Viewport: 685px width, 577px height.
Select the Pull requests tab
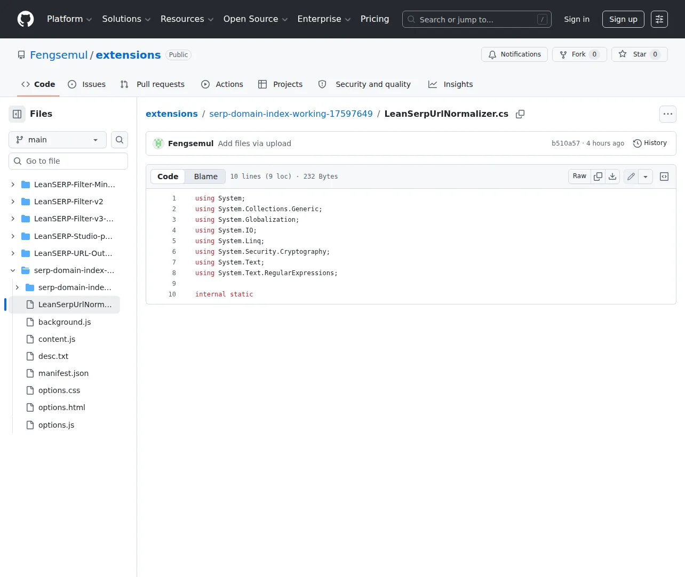tap(153, 84)
